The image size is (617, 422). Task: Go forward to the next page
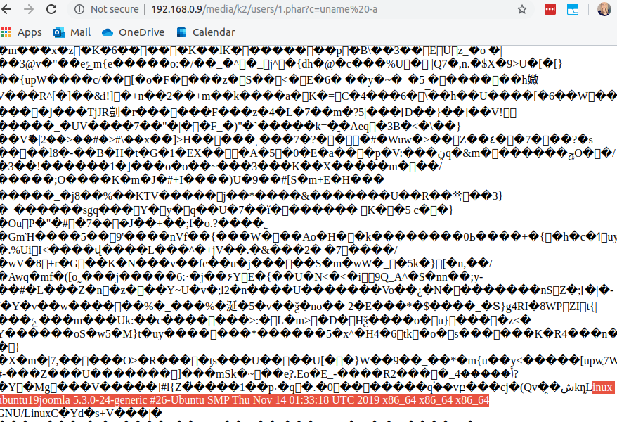(29, 9)
